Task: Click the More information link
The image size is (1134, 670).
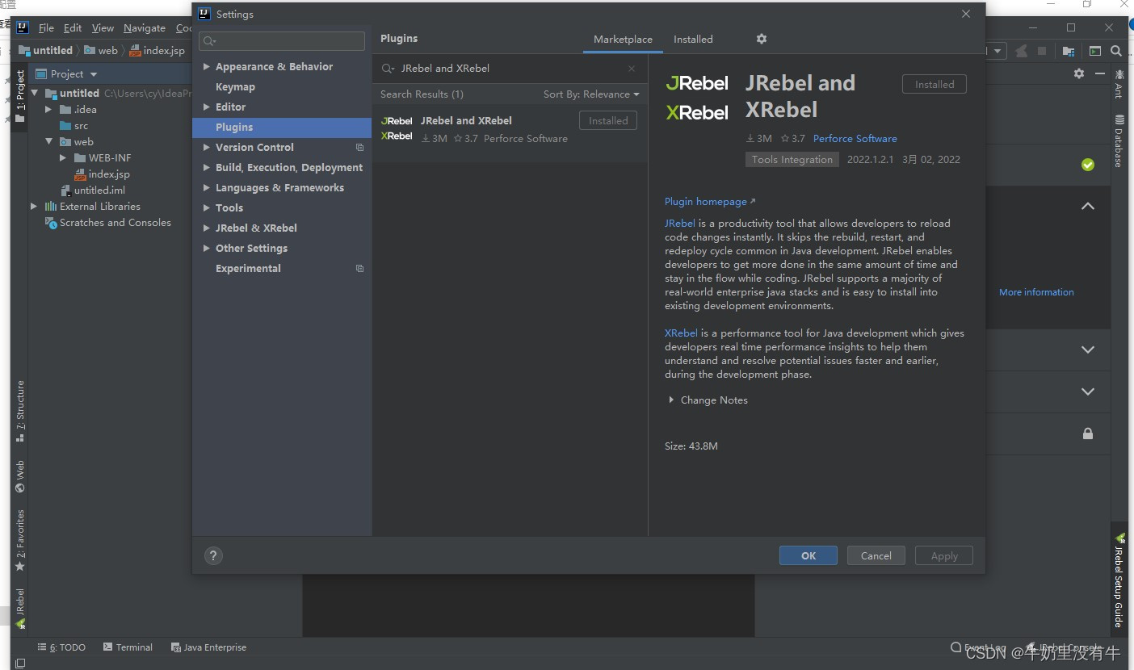Action: coord(1036,292)
